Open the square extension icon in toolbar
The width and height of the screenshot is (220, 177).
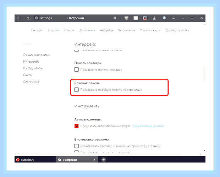[x=136, y=18]
